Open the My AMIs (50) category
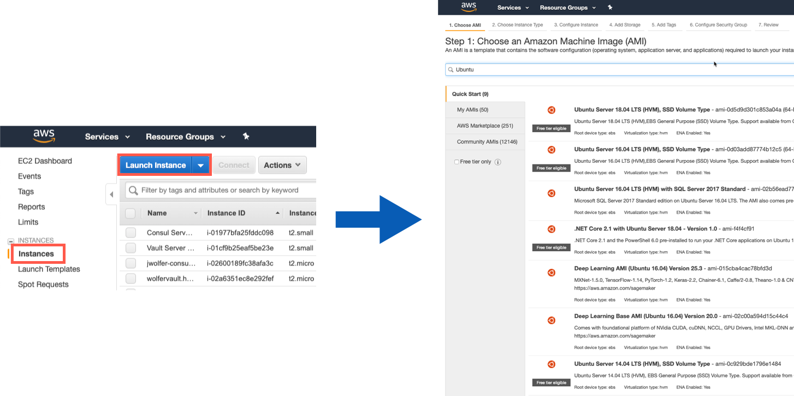This screenshot has height=396, width=794. [485, 110]
